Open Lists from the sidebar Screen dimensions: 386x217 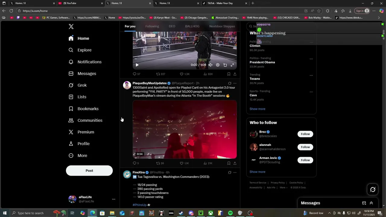[x=77, y=97]
